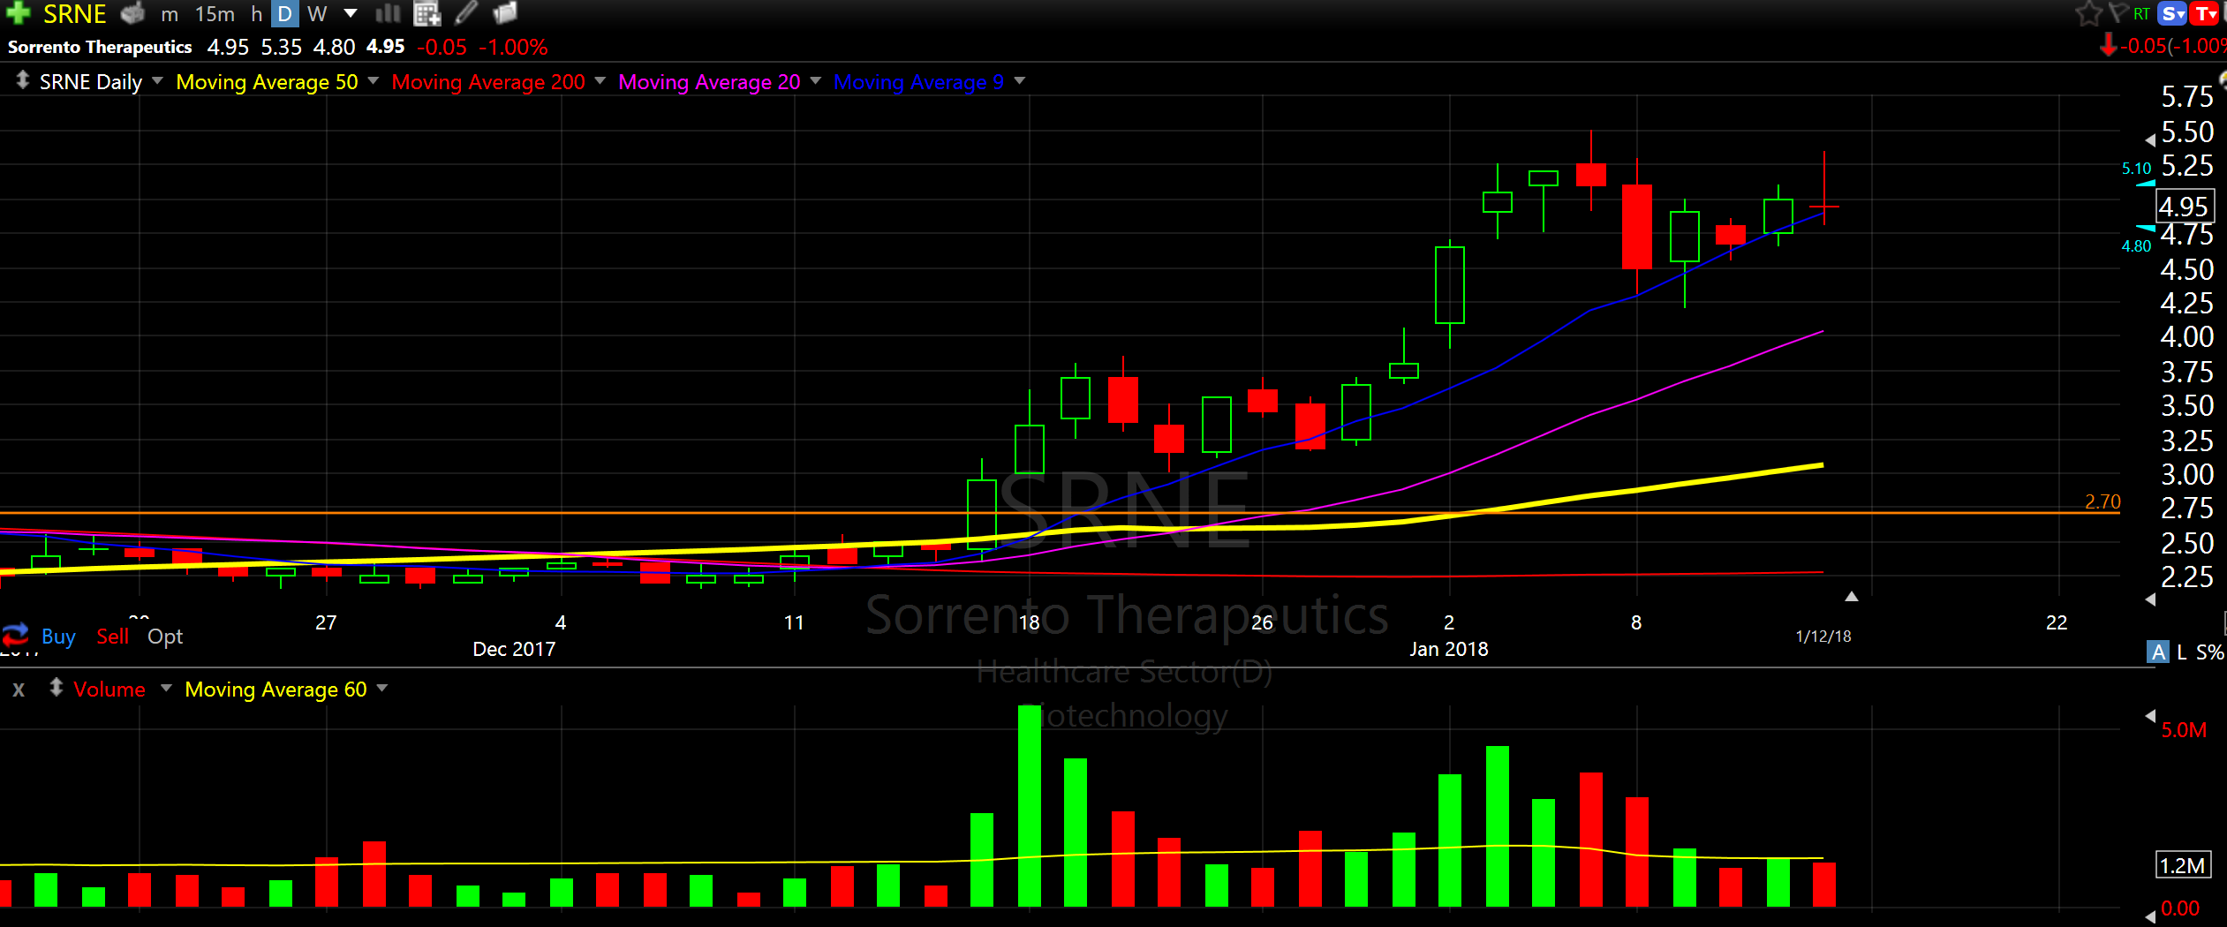Click the red down arrow change indicator
The width and height of the screenshot is (2227, 927).
pos(2108,45)
